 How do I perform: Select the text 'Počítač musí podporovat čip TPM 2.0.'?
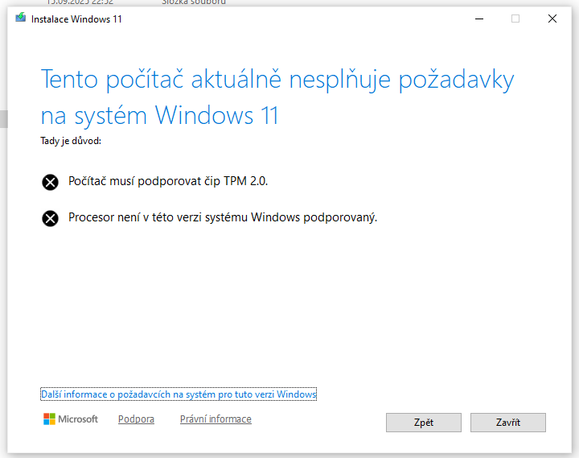tap(168, 181)
